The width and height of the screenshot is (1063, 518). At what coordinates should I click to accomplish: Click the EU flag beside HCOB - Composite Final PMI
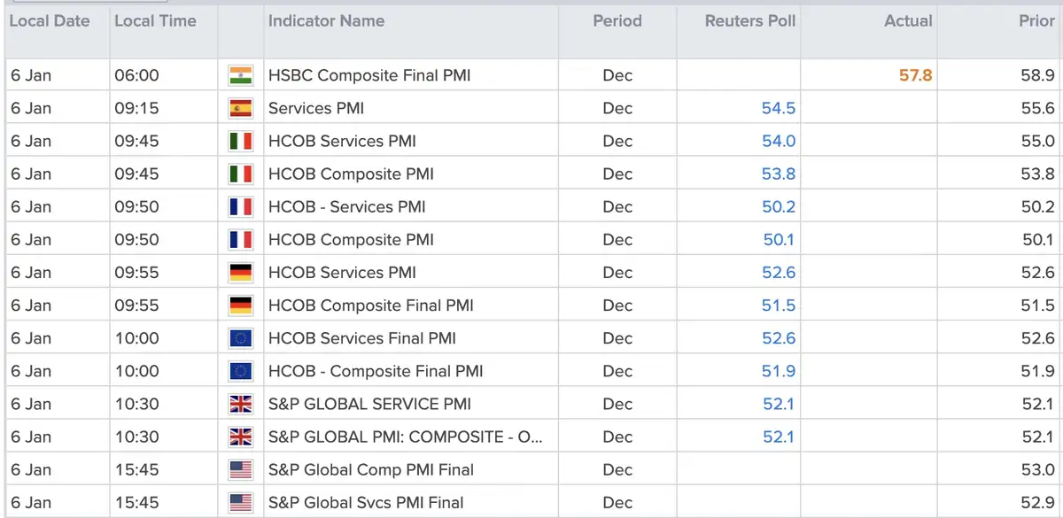pos(240,370)
